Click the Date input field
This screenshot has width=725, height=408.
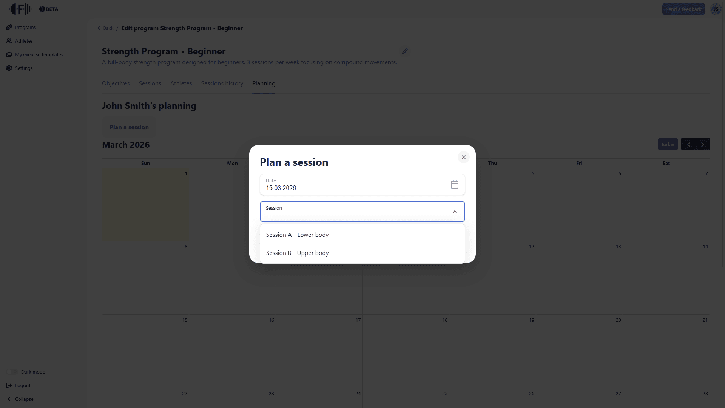[340, 188]
